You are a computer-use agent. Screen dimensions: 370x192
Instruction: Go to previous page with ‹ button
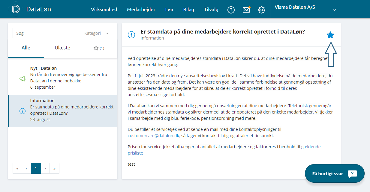coord(27,168)
